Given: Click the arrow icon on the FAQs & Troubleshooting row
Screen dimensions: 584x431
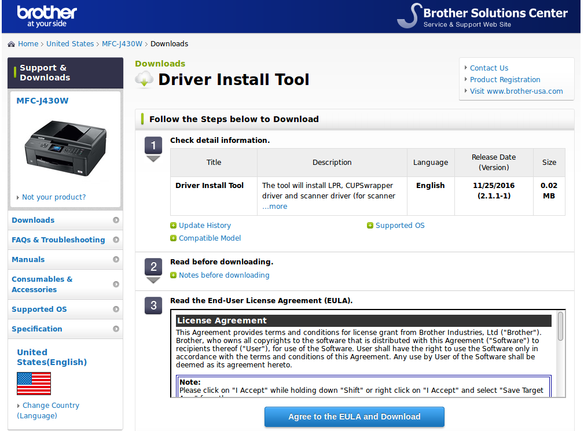Looking at the screenshot, I should tap(116, 240).
